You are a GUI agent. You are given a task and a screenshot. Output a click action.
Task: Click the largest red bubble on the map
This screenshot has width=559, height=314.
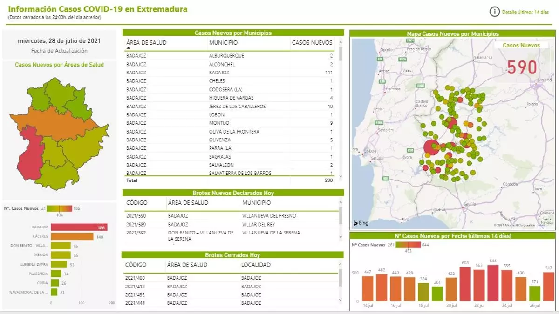click(x=432, y=148)
